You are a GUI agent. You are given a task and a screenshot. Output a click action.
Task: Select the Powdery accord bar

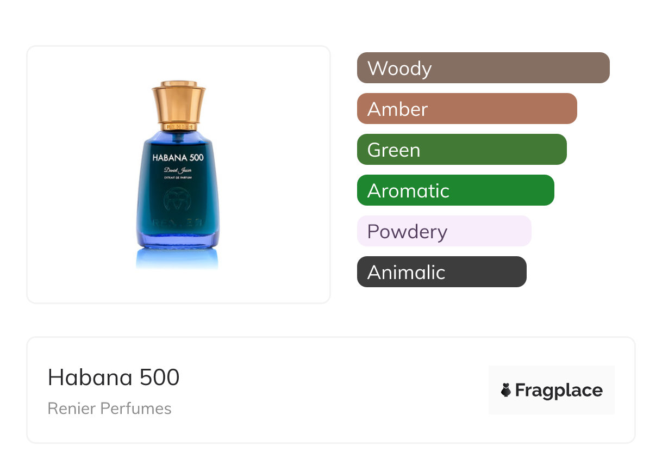click(x=444, y=231)
